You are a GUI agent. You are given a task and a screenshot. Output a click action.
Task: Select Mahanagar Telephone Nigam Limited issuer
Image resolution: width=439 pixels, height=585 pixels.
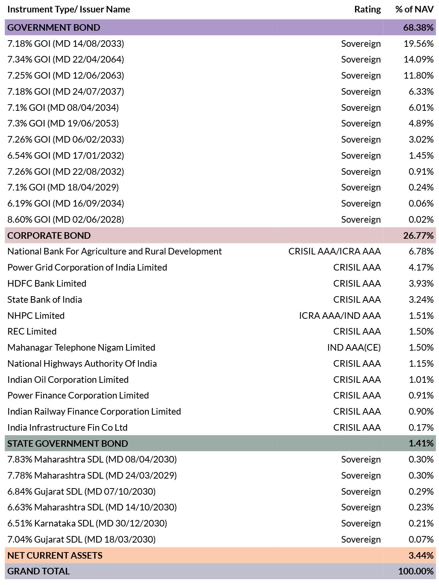(81, 348)
